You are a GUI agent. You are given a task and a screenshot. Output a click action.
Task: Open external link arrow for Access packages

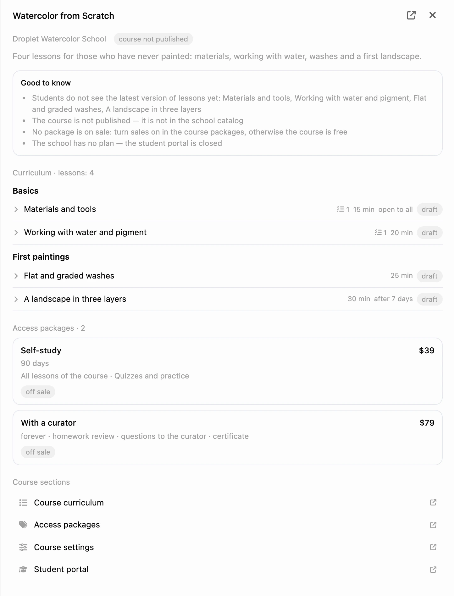click(433, 525)
